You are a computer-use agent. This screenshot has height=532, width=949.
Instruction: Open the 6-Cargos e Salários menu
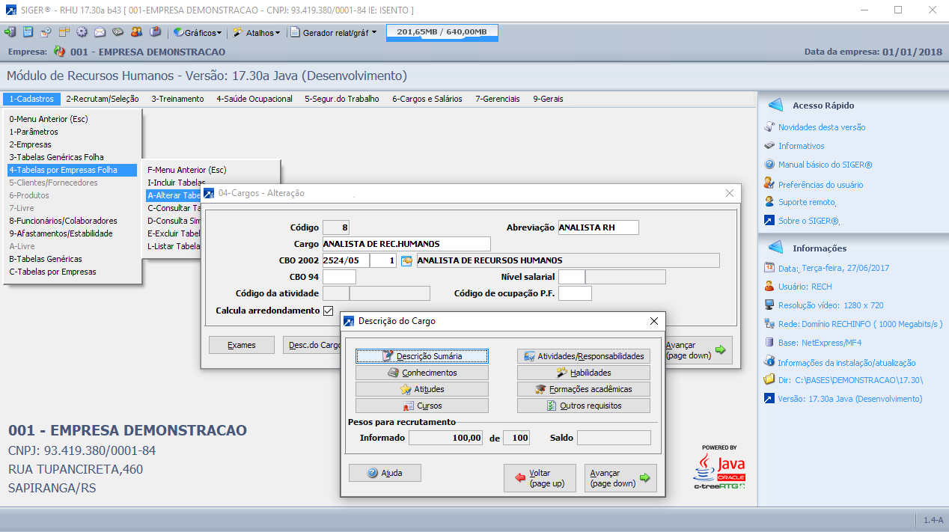click(x=427, y=99)
